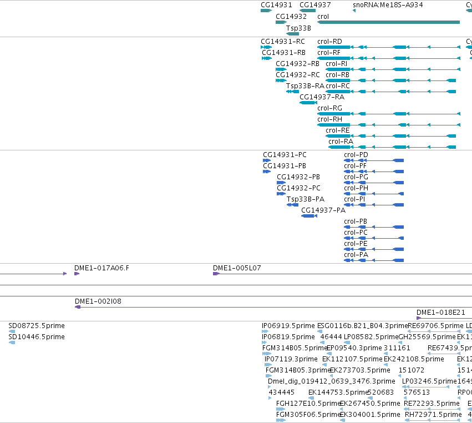Click the crol-RA transcript label
472x423 pixels.
point(341,142)
